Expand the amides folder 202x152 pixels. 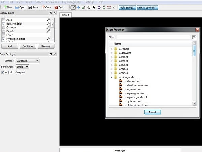(x=111, y=69)
